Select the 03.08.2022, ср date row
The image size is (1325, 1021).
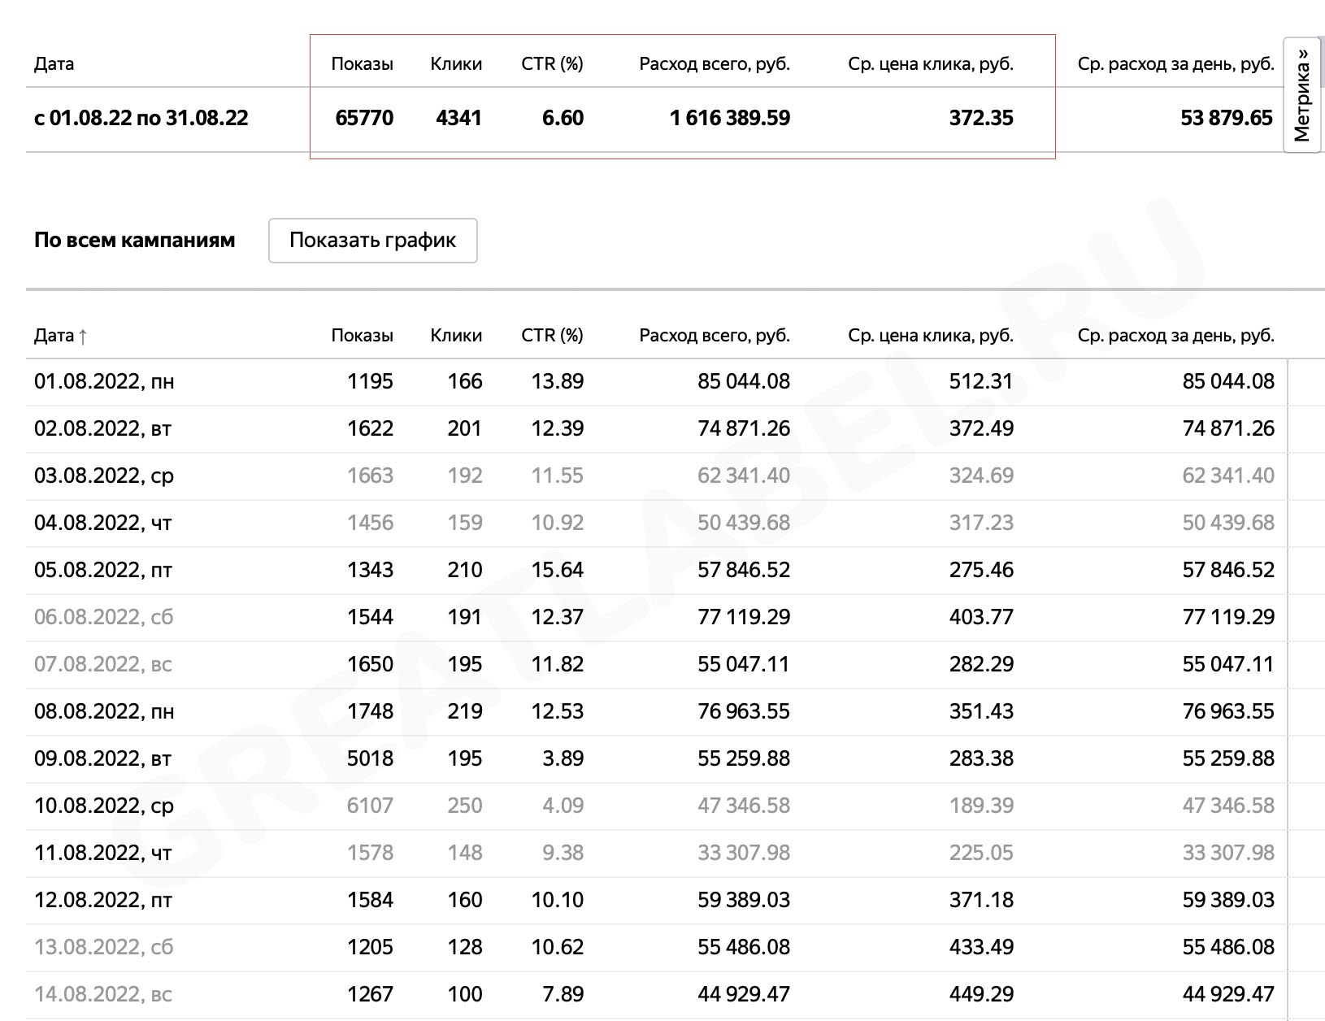[x=657, y=476]
